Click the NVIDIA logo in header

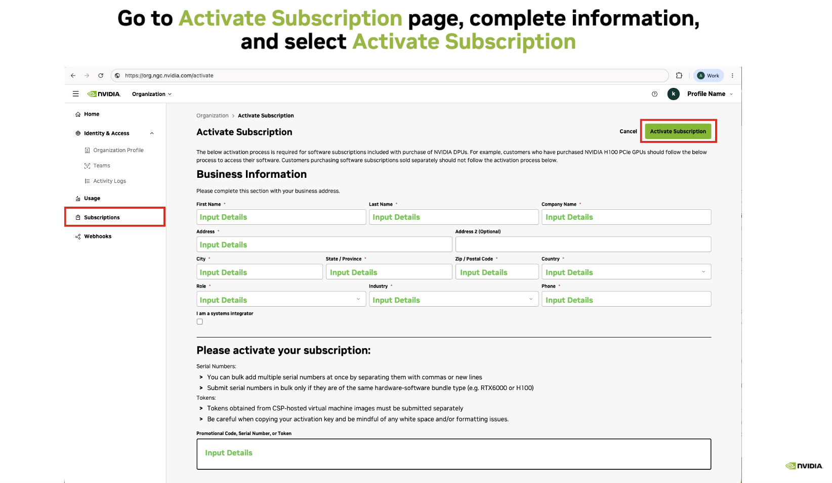104,94
